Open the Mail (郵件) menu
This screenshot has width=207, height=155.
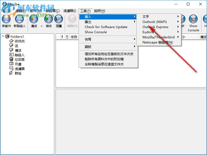36,11
